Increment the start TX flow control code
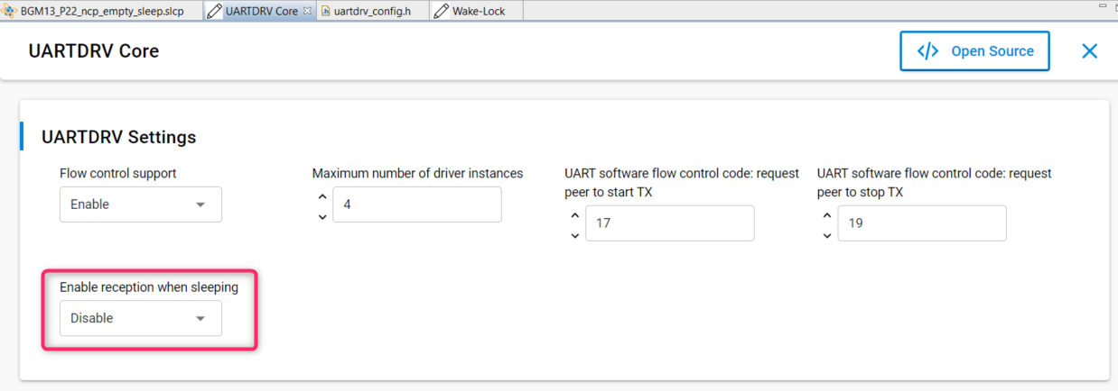 [x=575, y=215]
